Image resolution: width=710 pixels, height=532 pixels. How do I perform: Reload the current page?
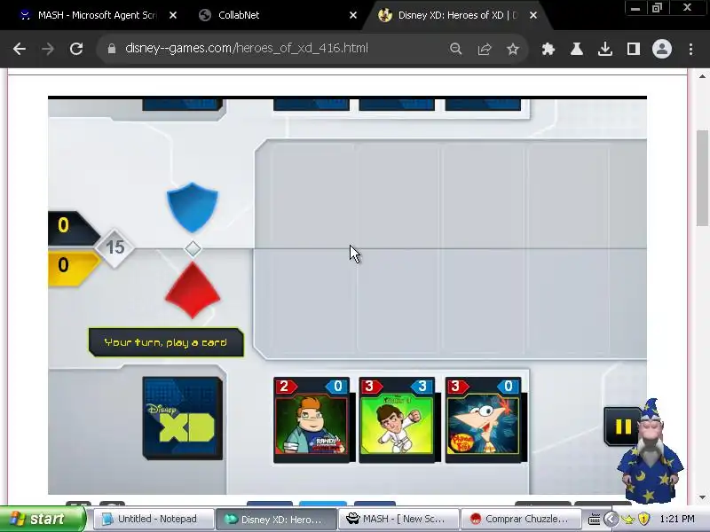[76, 49]
